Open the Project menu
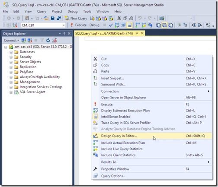 click(57, 11)
